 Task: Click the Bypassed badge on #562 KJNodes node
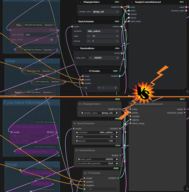[x=50, y=25]
